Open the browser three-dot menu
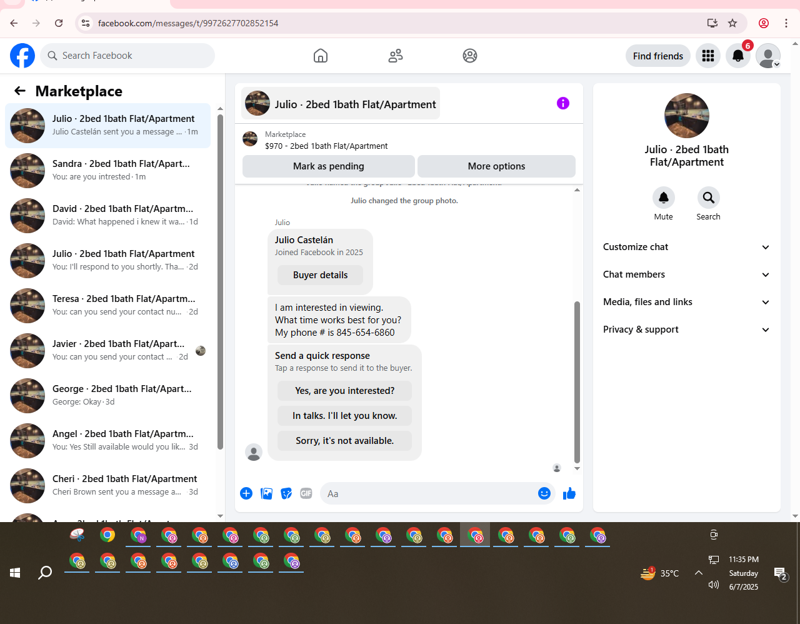The width and height of the screenshot is (800, 624). [x=786, y=23]
